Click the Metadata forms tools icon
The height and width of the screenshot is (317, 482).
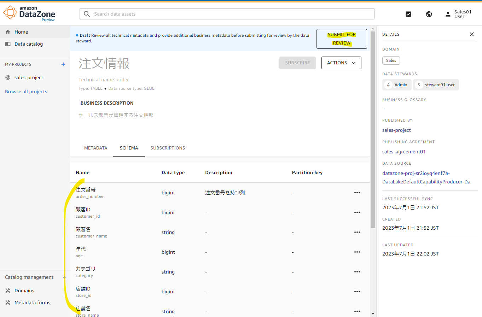tap(8, 303)
